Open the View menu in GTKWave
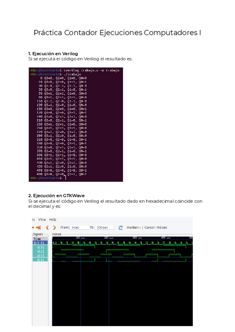The width and height of the screenshot is (235, 332). point(42,220)
